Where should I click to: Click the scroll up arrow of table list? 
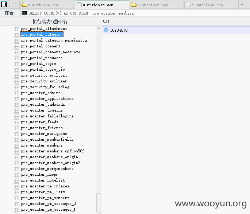tap(99, 28)
